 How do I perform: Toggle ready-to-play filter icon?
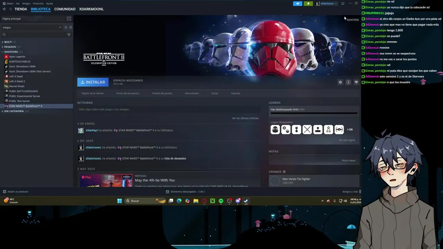[x=71, y=27]
